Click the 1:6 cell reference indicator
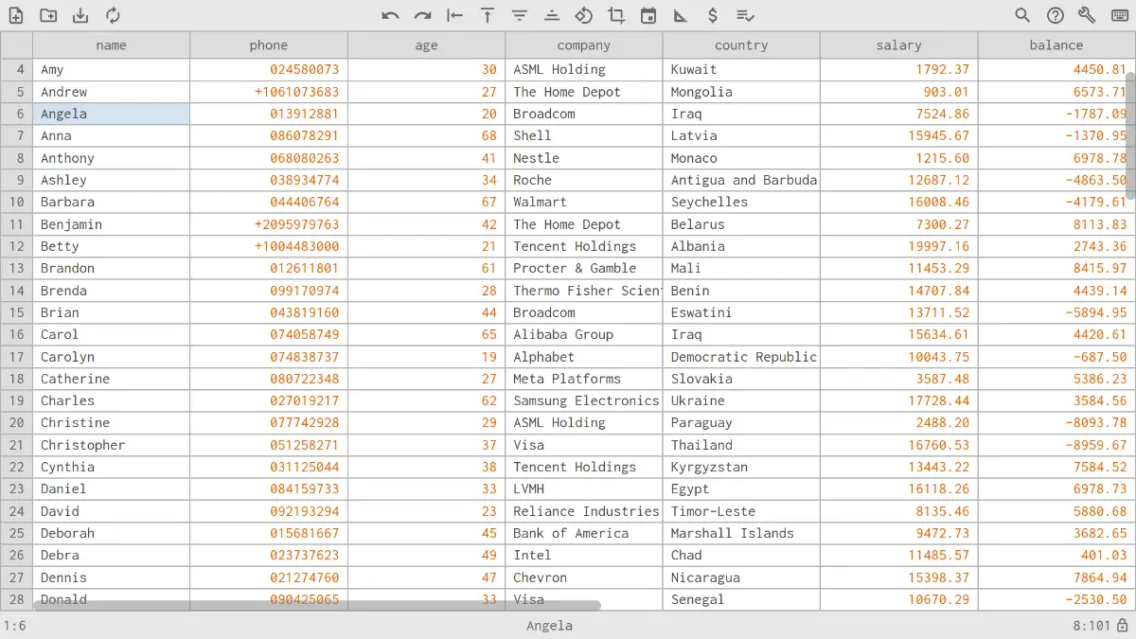Viewport: 1136px width, 639px height. tap(17, 625)
